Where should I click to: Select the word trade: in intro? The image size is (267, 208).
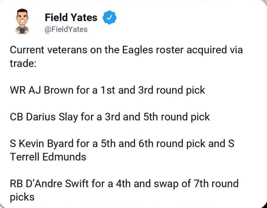[x=23, y=63]
